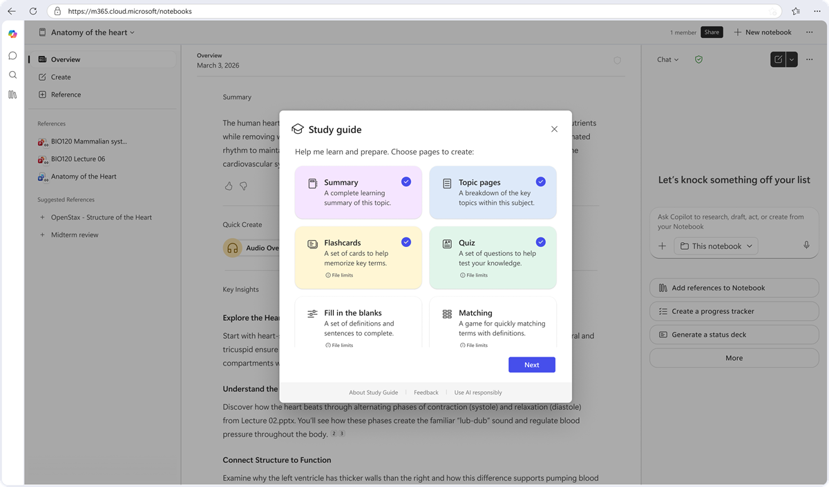The image size is (829, 487).
Task: Uncheck the Summary card checkbox
Action: pos(406,181)
